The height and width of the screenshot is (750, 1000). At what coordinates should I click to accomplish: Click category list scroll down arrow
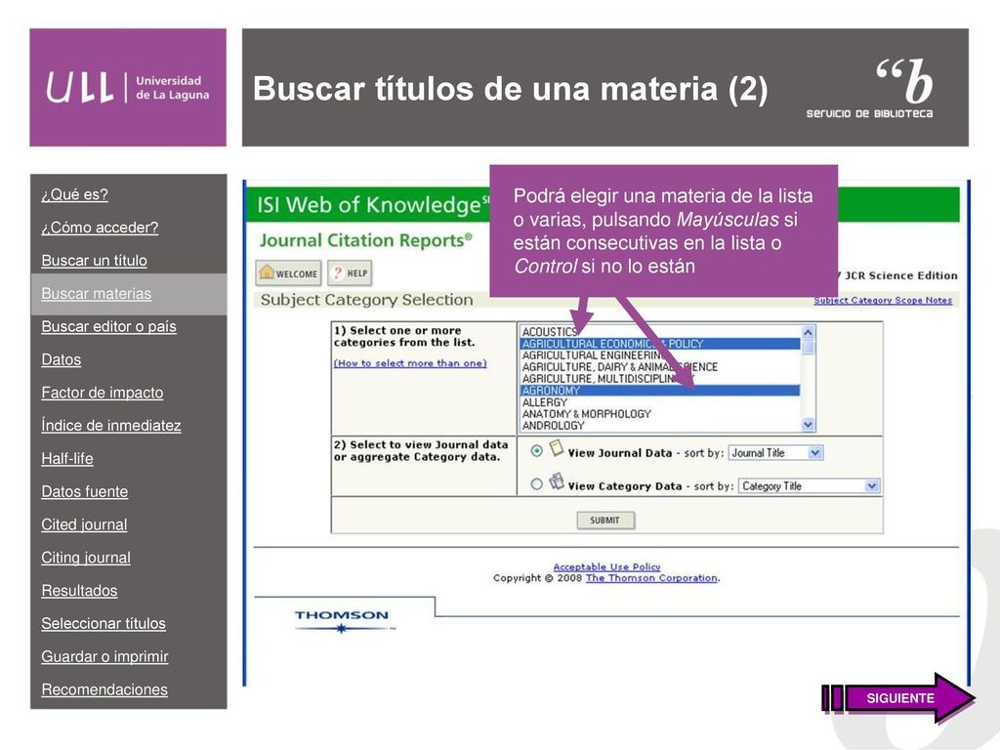(x=808, y=425)
